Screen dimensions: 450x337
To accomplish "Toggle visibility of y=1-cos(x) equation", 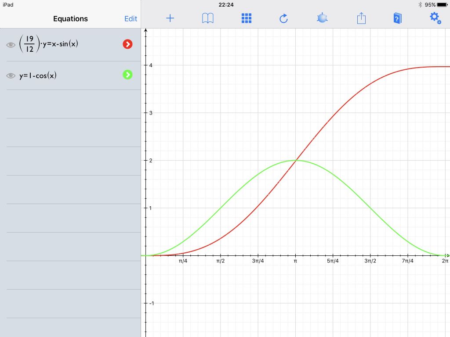I will [x=11, y=75].
